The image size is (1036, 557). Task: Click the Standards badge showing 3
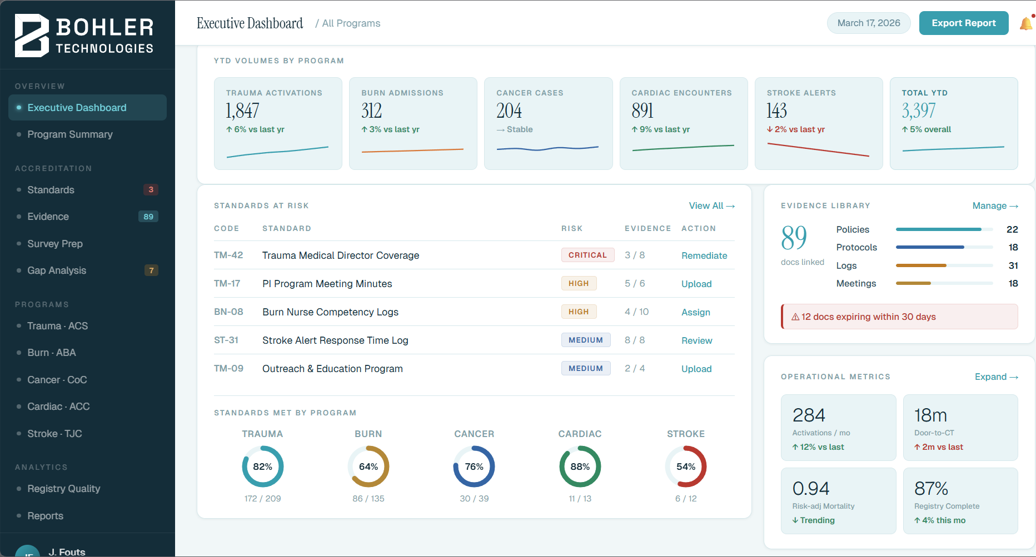tap(151, 189)
